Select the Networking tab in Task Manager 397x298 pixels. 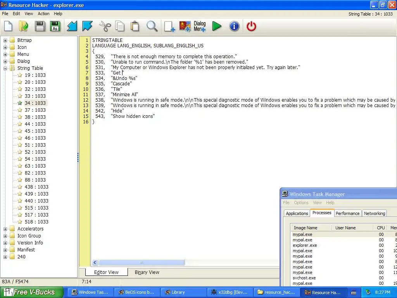point(375,213)
